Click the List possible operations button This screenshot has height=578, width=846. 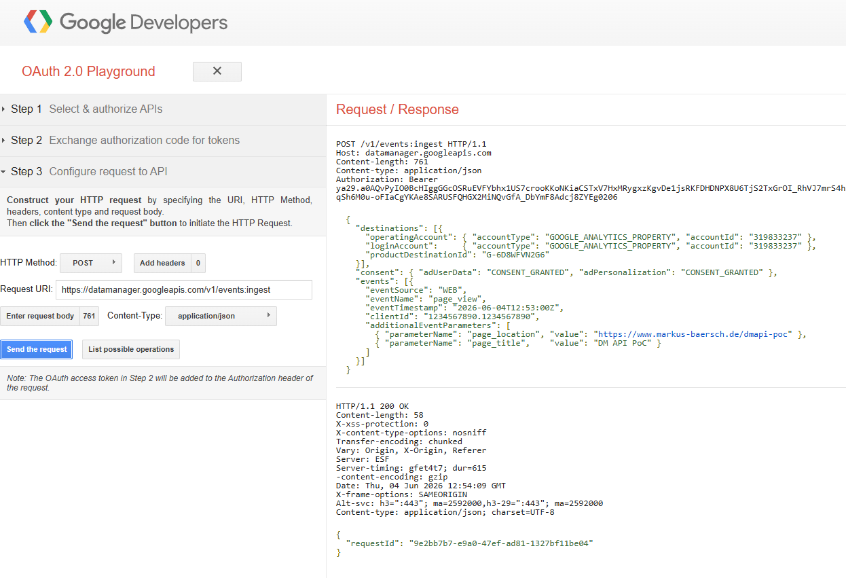click(x=131, y=349)
